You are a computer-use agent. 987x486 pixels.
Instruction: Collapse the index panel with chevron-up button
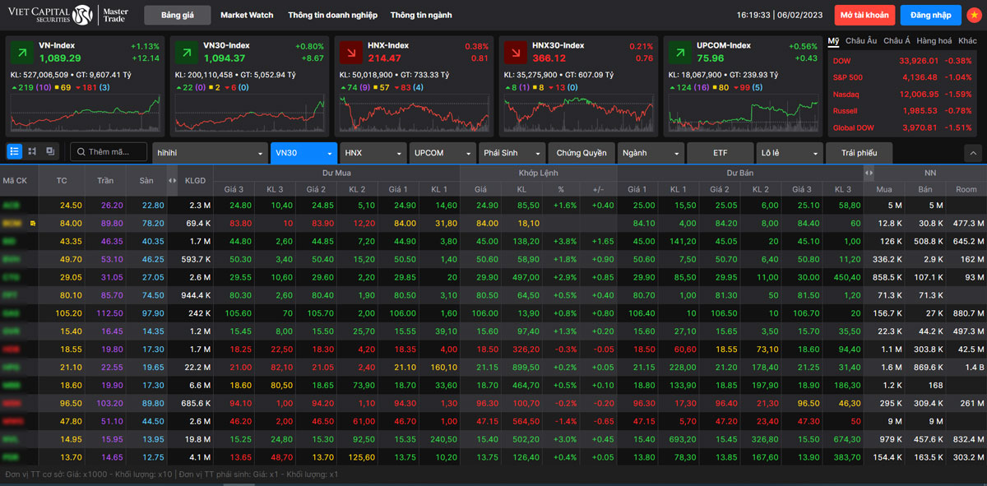click(972, 153)
